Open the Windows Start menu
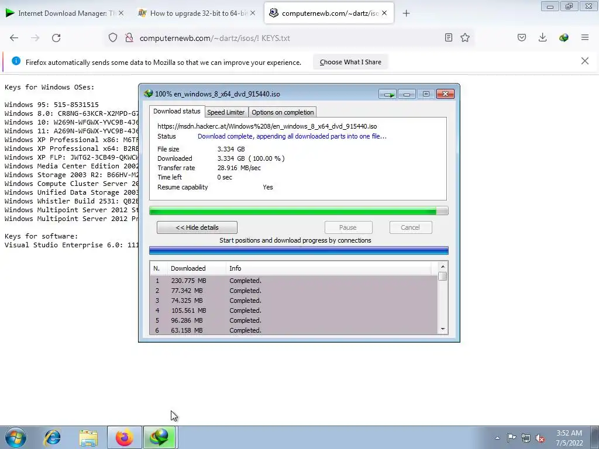The image size is (599, 449). point(15,437)
